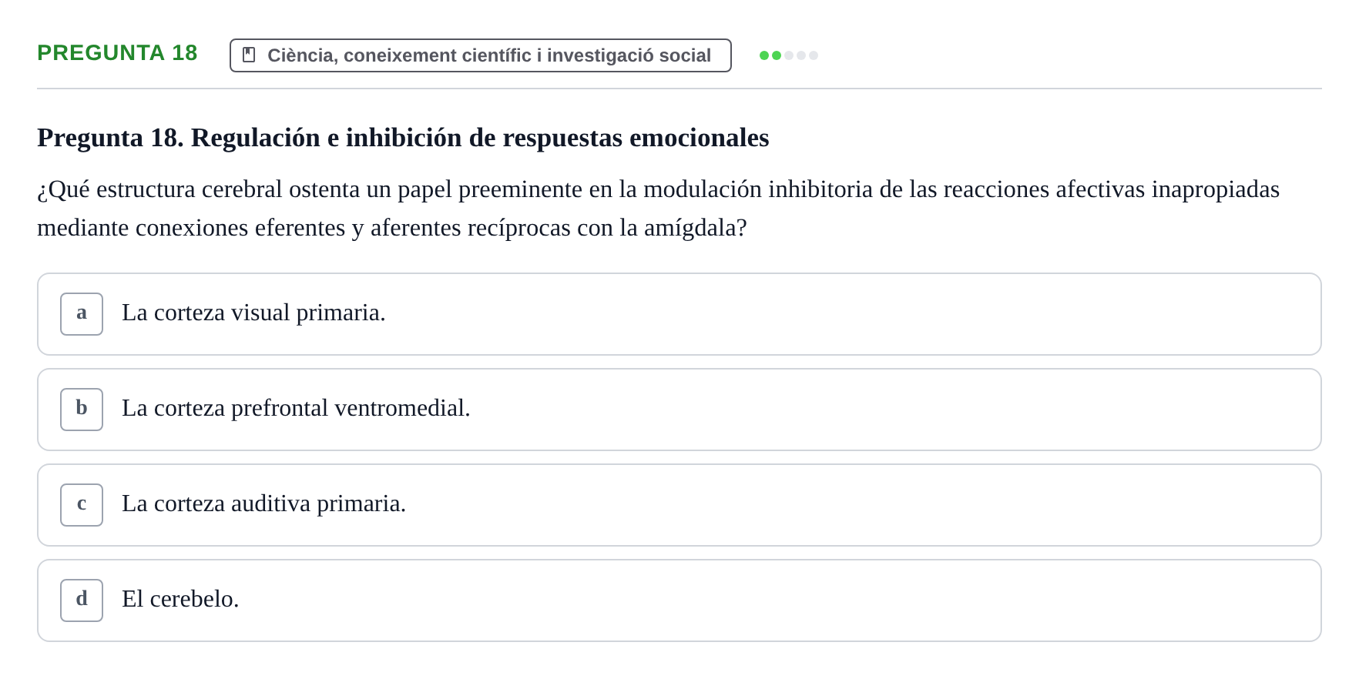The height and width of the screenshot is (679, 1359).
Task: Click the text 'La corteza auditiva primaria.'
Action: point(263,503)
